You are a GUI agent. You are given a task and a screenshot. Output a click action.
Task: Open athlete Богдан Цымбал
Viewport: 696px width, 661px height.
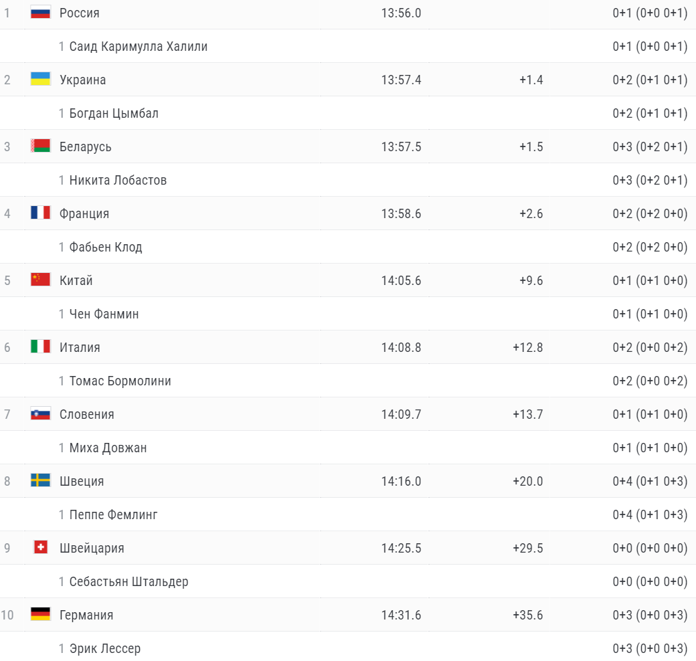tap(114, 113)
